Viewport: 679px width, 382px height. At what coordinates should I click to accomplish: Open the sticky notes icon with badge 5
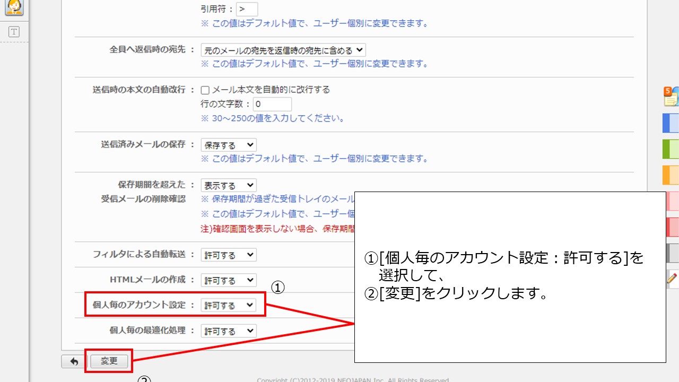click(x=672, y=97)
